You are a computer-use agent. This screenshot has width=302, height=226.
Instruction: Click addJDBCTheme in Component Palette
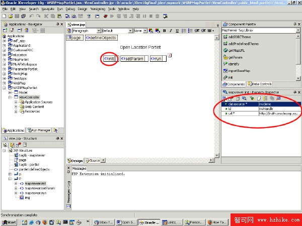(237, 37)
